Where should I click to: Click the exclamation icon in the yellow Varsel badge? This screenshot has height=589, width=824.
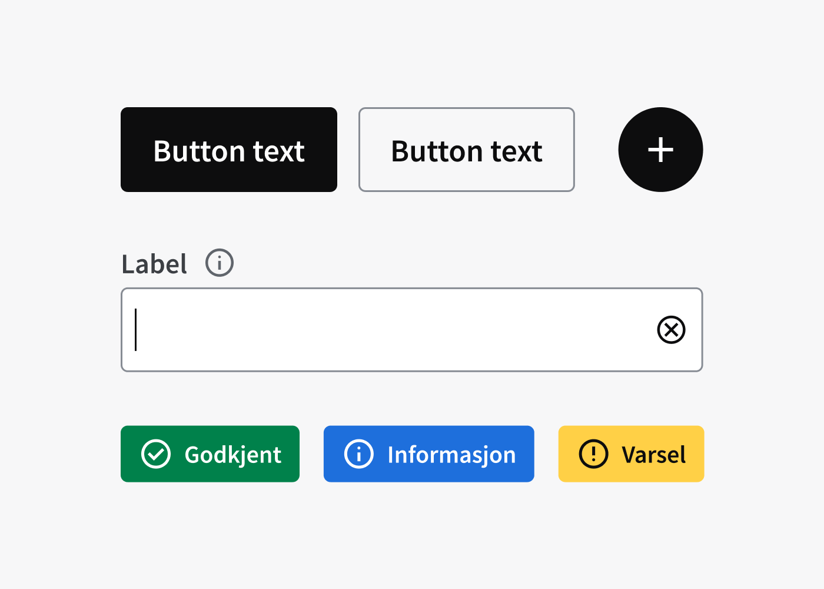[x=593, y=454]
